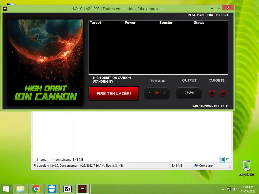Click the TARGETS label
259x194 pixels.
[217, 80]
